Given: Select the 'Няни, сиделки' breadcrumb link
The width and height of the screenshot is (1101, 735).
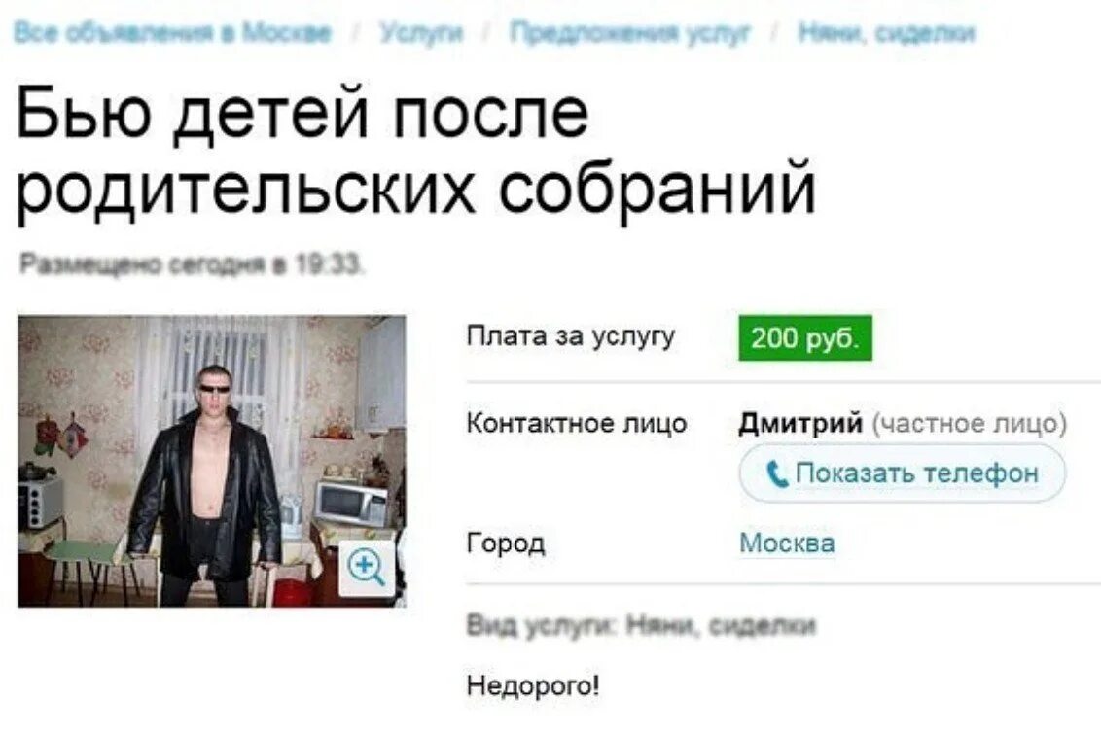Looking at the screenshot, I should pyautogui.click(x=887, y=32).
